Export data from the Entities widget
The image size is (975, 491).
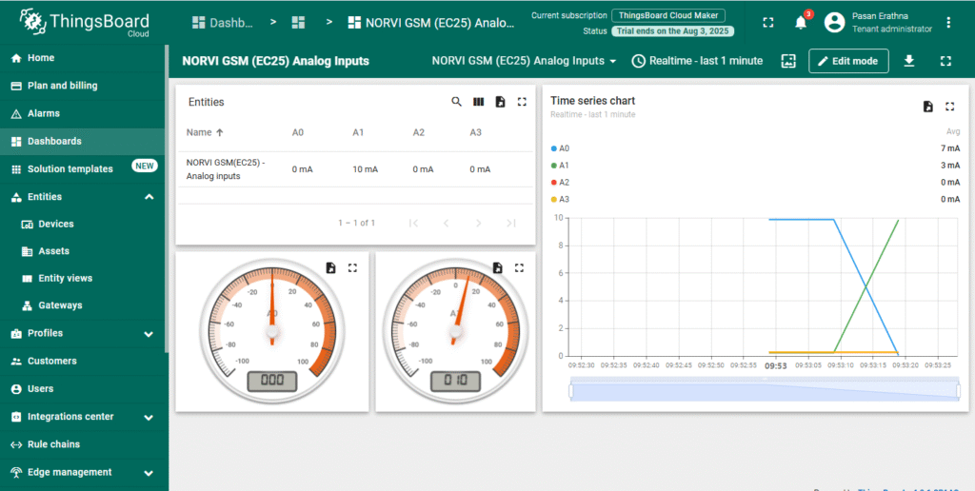click(x=500, y=102)
